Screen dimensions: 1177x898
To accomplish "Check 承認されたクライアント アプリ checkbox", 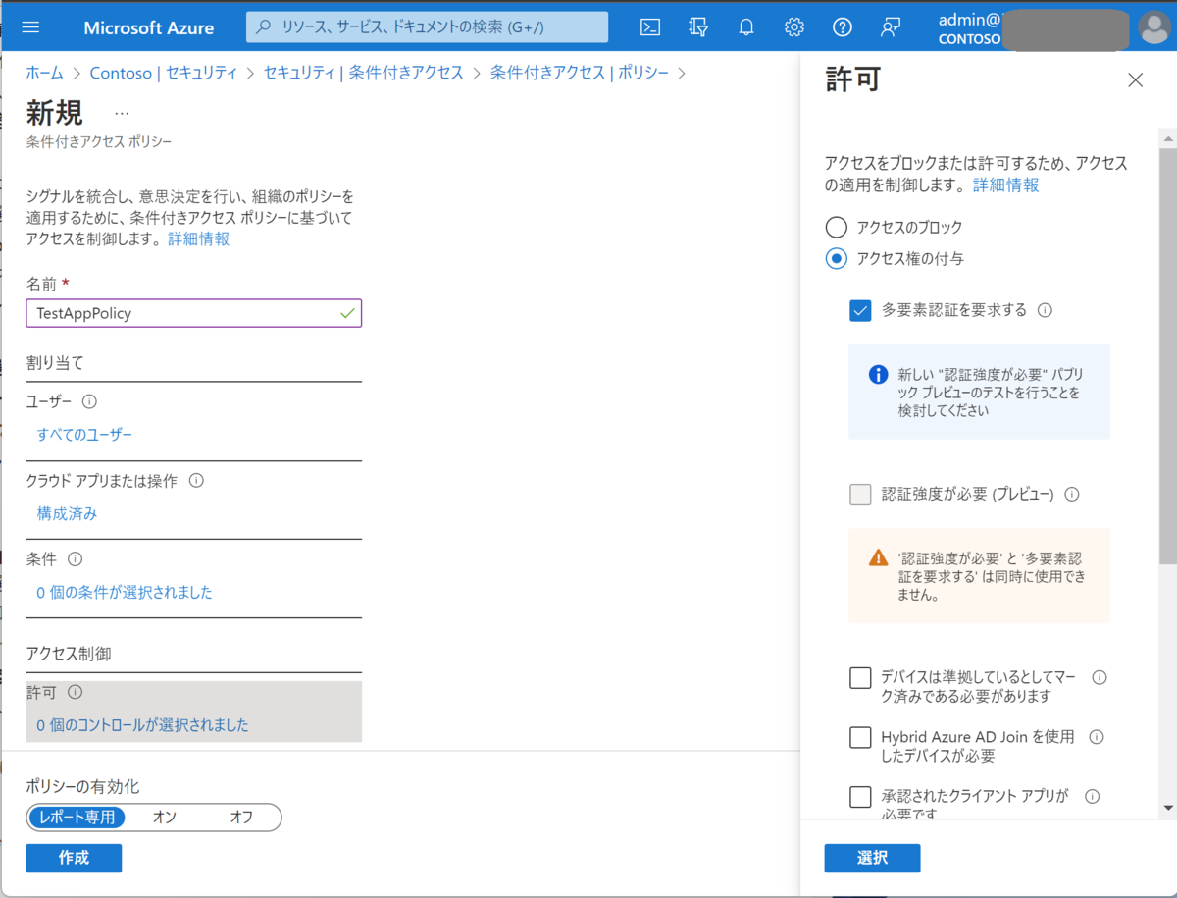I will pos(860,796).
